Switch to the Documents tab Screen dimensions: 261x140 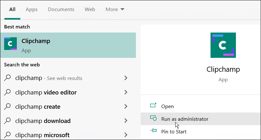[61, 9]
